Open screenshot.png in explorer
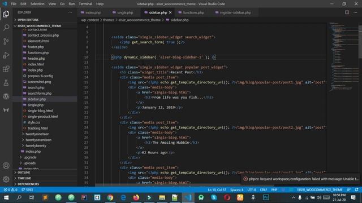 coord(39,82)
